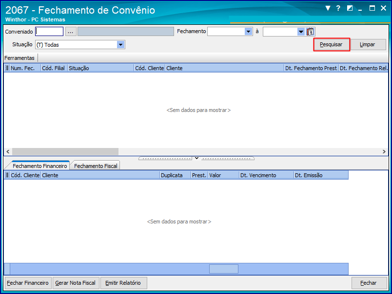This screenshot has height=294, width=392.
Task: Sort by Duplicata column header
Action: click(175, 175)
